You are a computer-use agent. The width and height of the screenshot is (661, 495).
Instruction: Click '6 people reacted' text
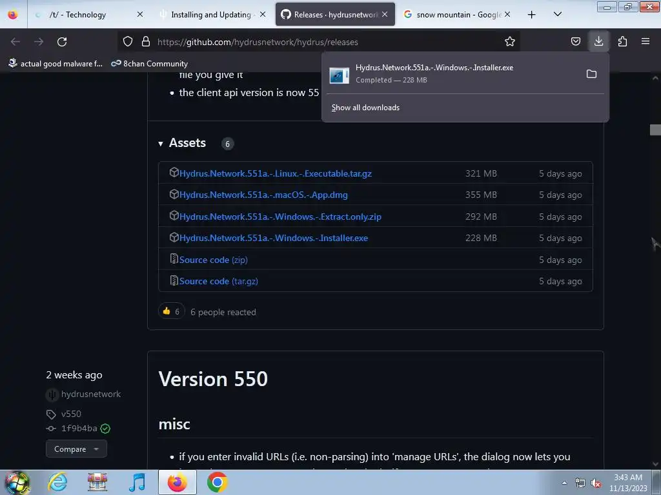tap(223, 313)
